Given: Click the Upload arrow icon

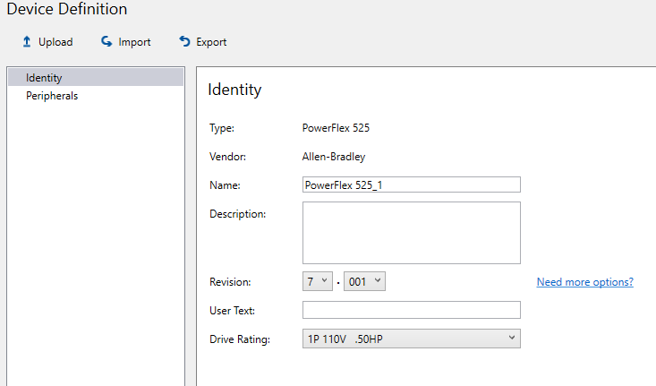Looking at the screenshot, I should [x=27, y=41].
